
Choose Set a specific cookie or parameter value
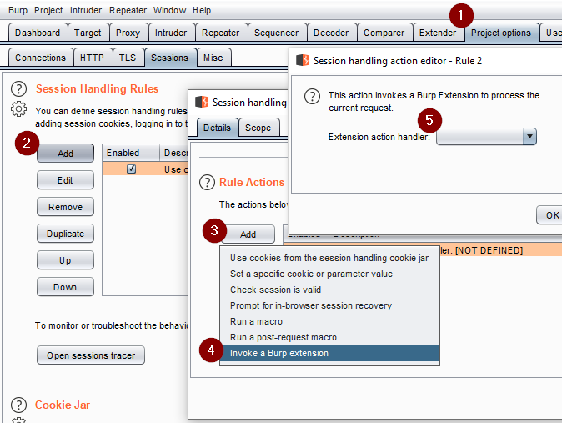point(329,274)
